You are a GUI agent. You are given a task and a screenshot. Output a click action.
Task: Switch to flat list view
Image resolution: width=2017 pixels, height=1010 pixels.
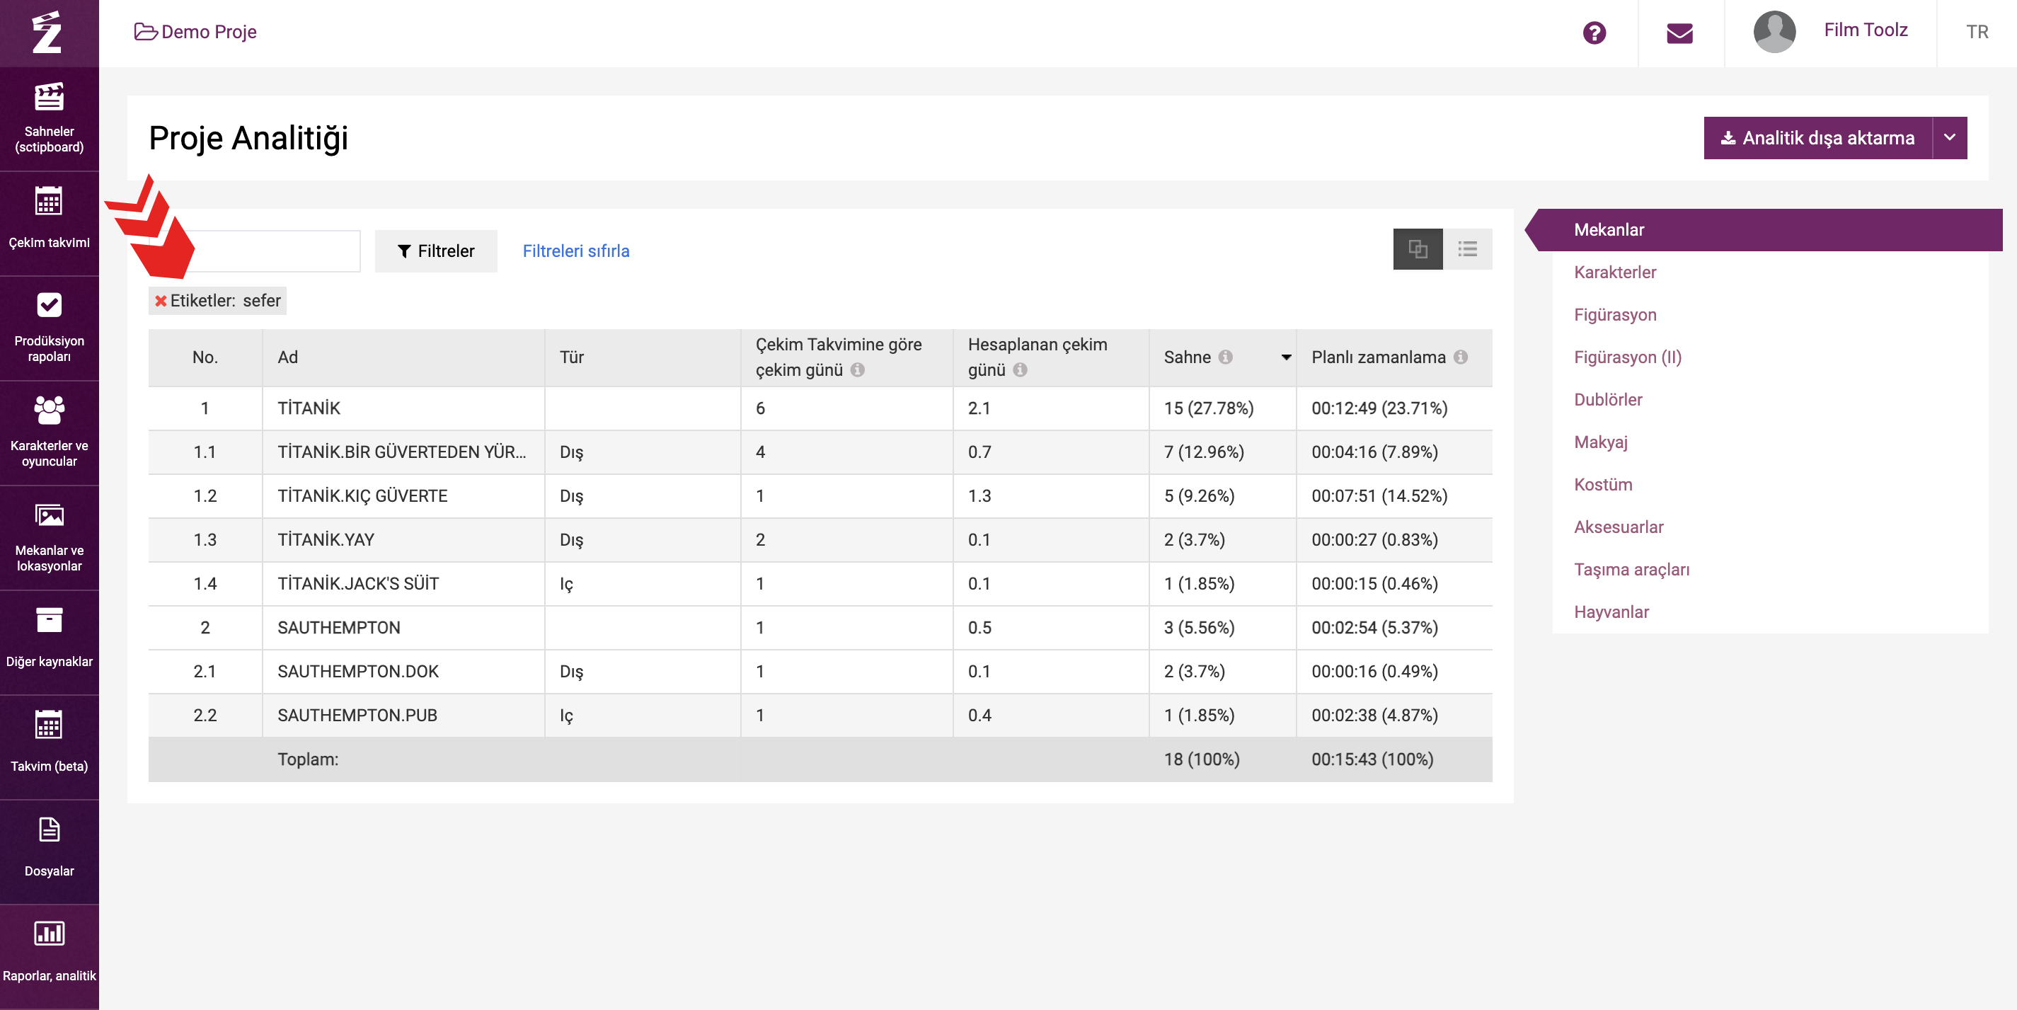[1467, 249]
